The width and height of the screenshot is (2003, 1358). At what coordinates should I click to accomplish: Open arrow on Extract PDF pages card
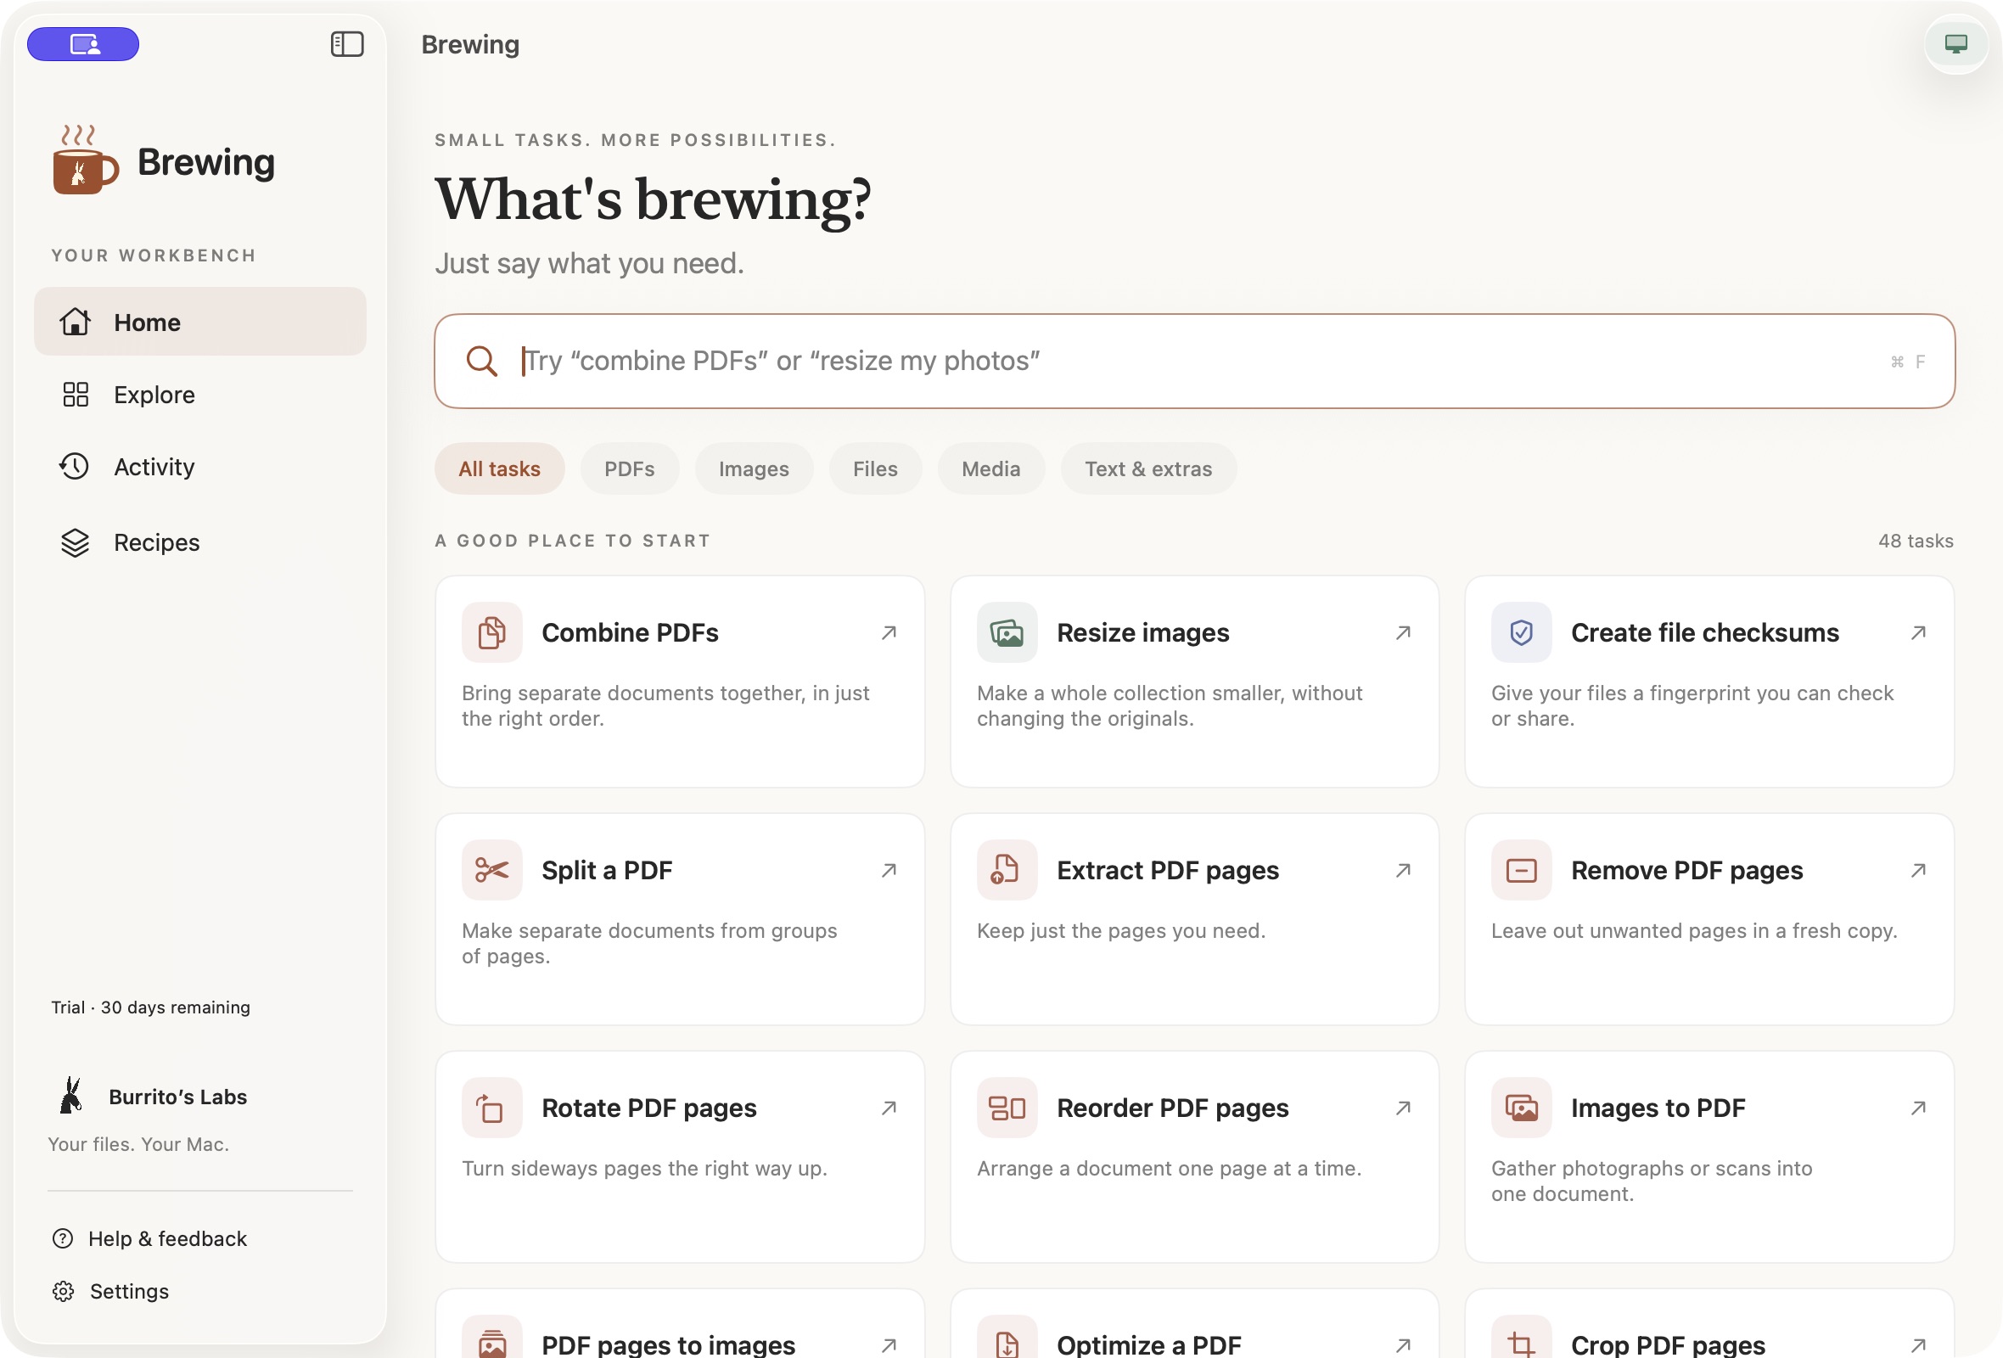1402,871
